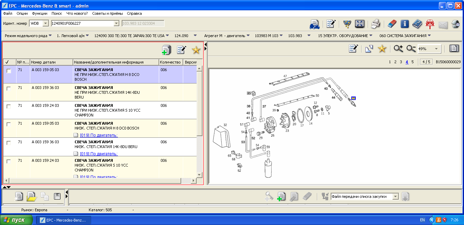Zoom out of the parts diagram
Viewport: 464px width, 225px height.
(411, 49)
